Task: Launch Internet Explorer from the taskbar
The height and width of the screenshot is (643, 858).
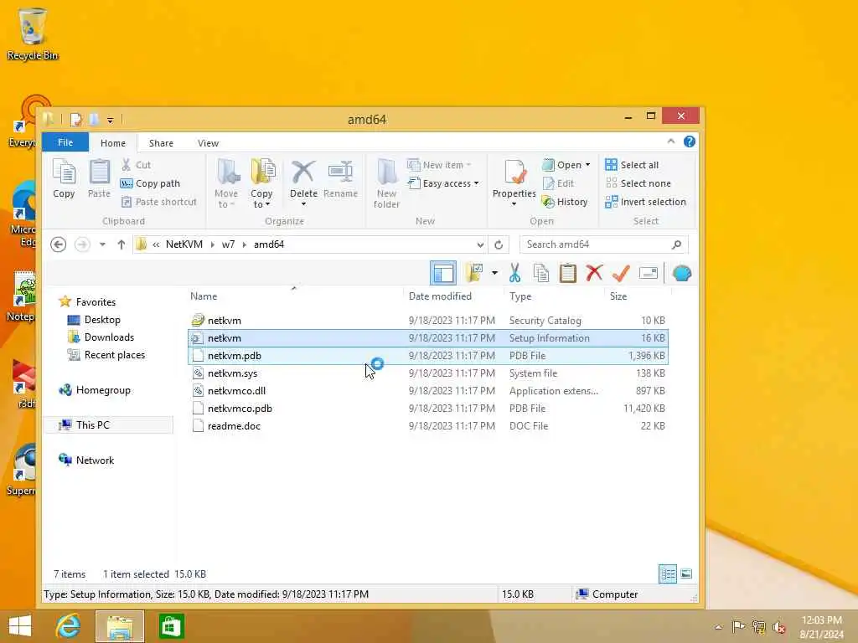Action: coord(68,626)
